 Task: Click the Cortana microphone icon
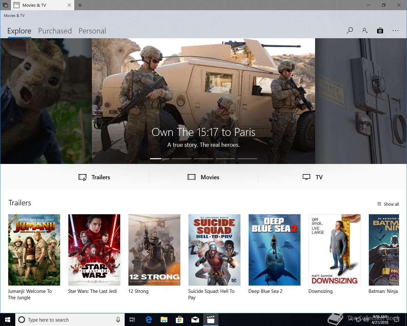(118, 320)
